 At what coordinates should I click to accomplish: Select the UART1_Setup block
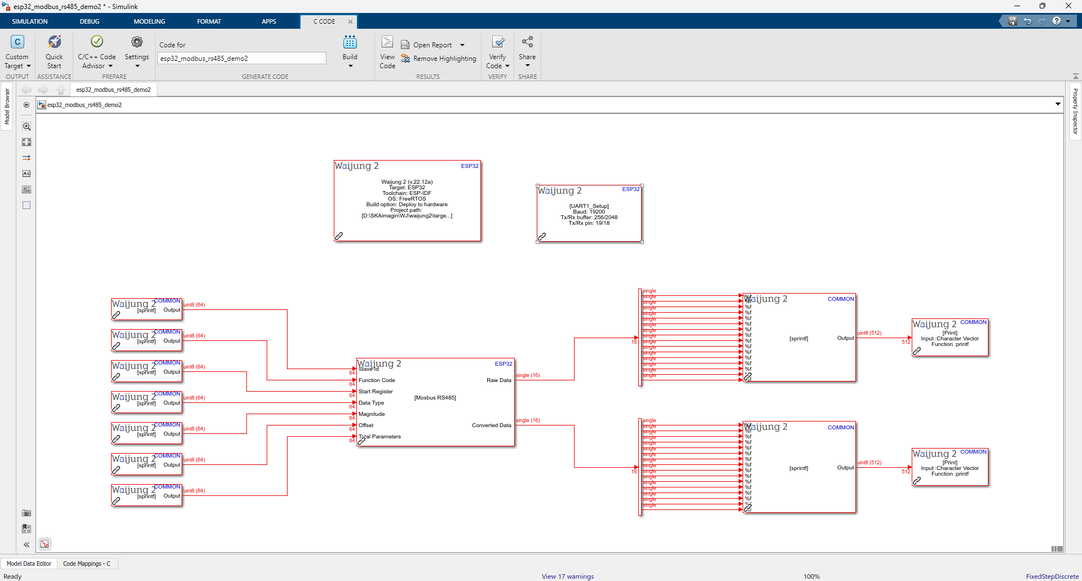589,214
